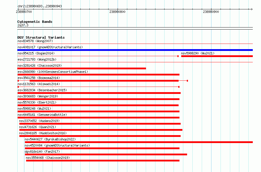
Task: Select the long red bar under nsv5440627
Action: tap(139, 142)
